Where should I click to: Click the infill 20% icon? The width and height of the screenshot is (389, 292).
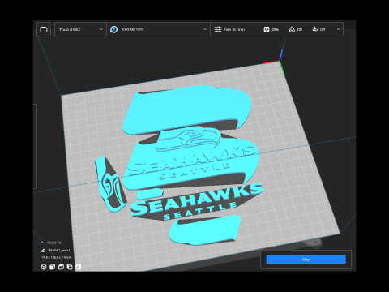267,29
